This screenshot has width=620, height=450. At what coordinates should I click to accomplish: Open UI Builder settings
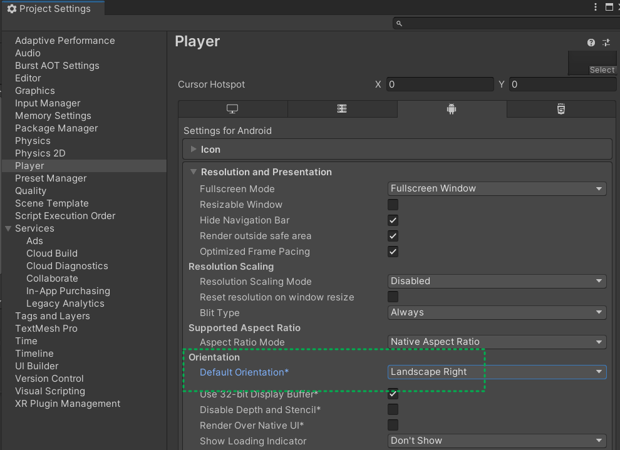(37, 366)
